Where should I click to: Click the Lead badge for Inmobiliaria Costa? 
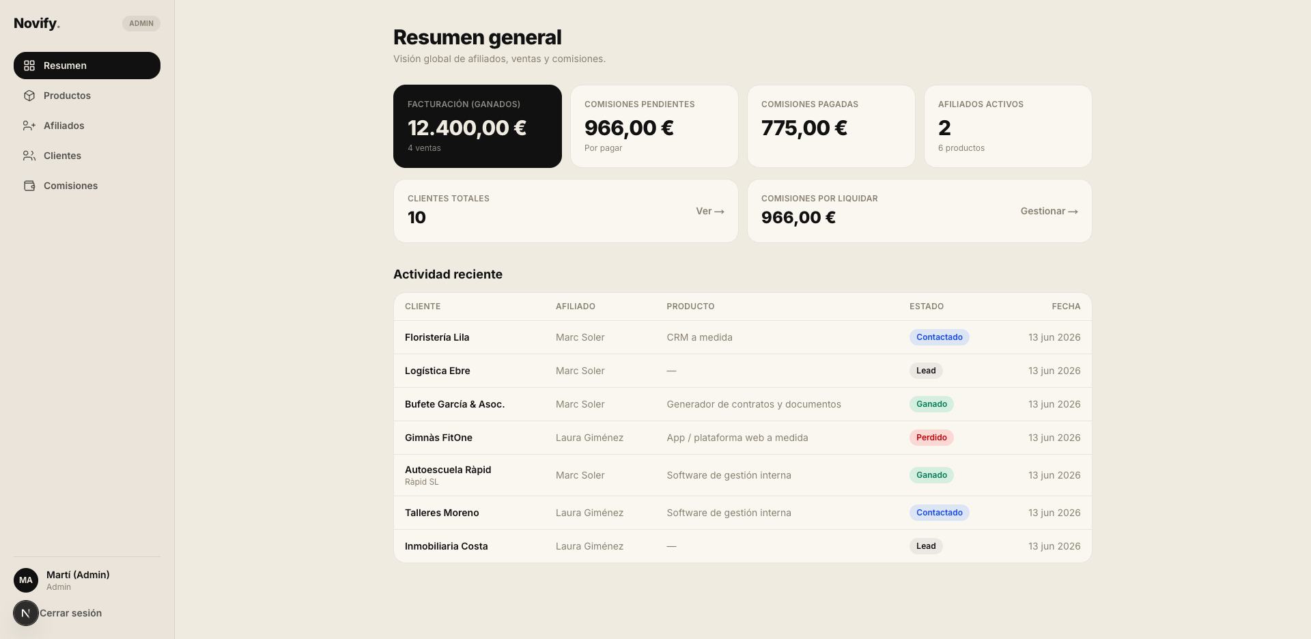(926, 546)
